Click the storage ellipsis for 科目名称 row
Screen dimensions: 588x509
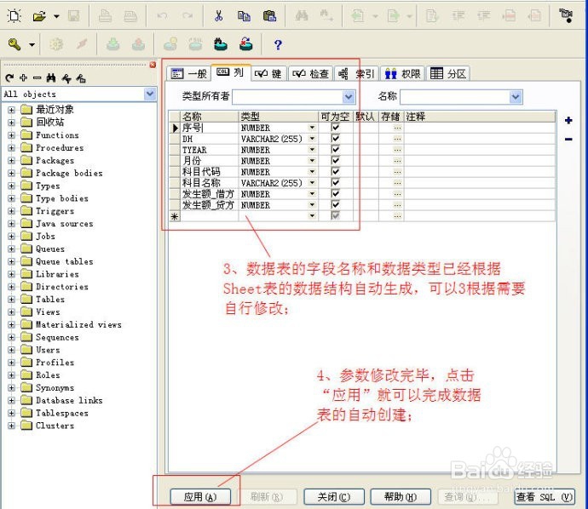coord(397,183)
